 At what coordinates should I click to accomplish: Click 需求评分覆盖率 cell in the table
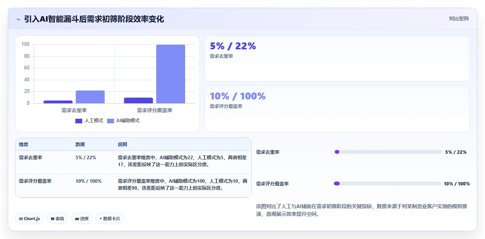[x=35, y=181]
